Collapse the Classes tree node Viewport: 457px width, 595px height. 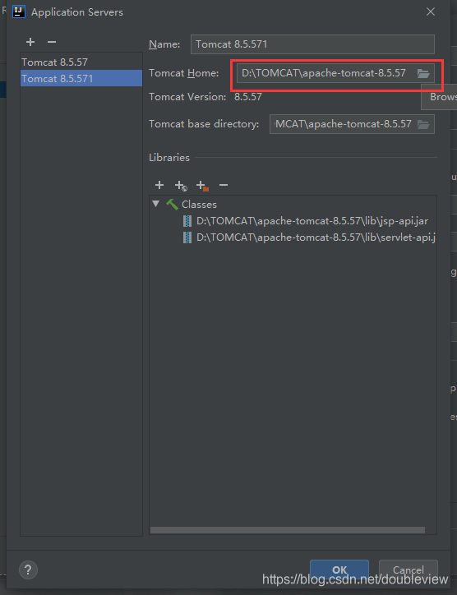click(x=155, y=203)
